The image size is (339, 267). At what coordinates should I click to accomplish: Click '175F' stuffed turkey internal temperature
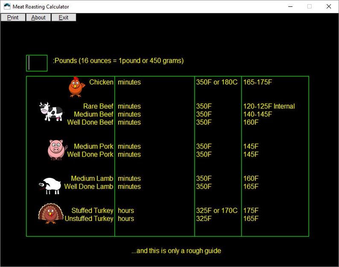click(x=251, y=211)
